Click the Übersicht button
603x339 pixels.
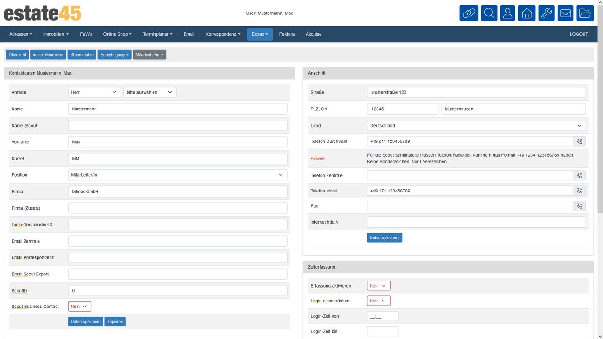click(17, 55)
